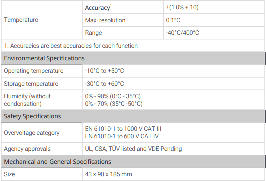This screenshot has width=266, height=181.
Task: Click the ±(1.0% + 10) accuracy value
Action: pos(182,7)
